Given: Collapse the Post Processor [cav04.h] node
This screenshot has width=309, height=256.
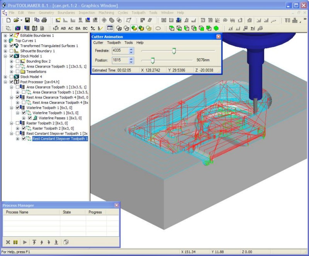Looking at the screenshot, I should pyautogui.click(x=5, y=82).
